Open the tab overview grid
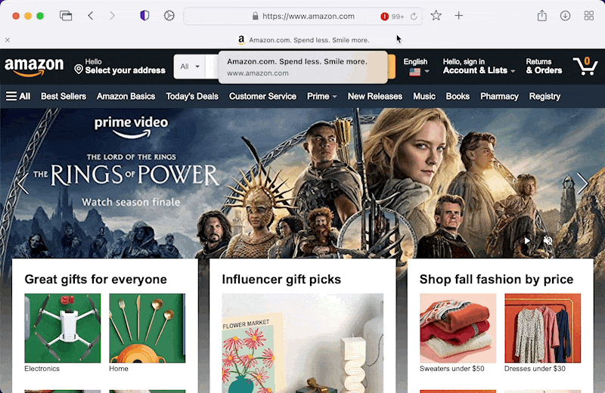The width and height of the screenshot is (605, 393). [x=589, y=16]
